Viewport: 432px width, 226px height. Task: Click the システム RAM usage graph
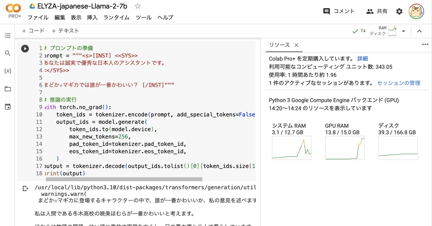click(292, 148)
